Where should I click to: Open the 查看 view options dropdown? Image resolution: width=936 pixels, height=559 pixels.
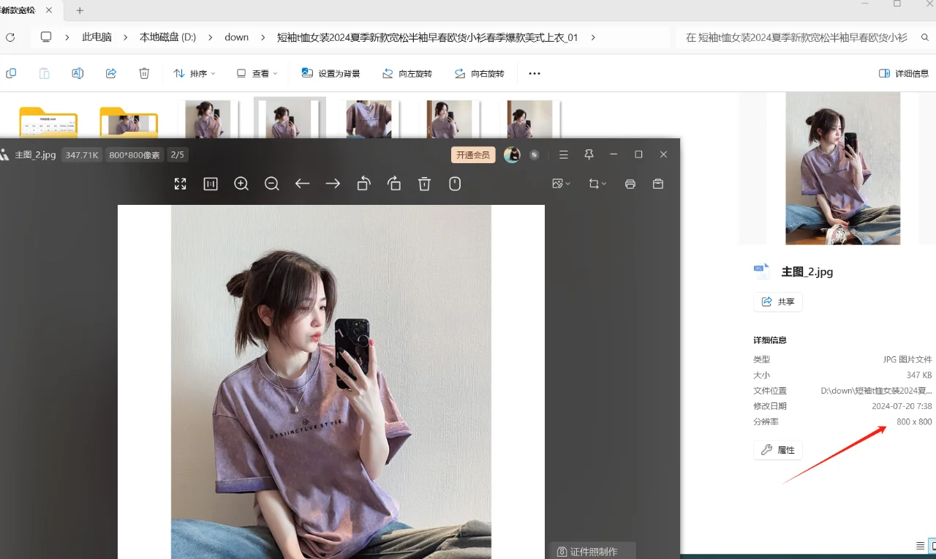tap(255, 72)
